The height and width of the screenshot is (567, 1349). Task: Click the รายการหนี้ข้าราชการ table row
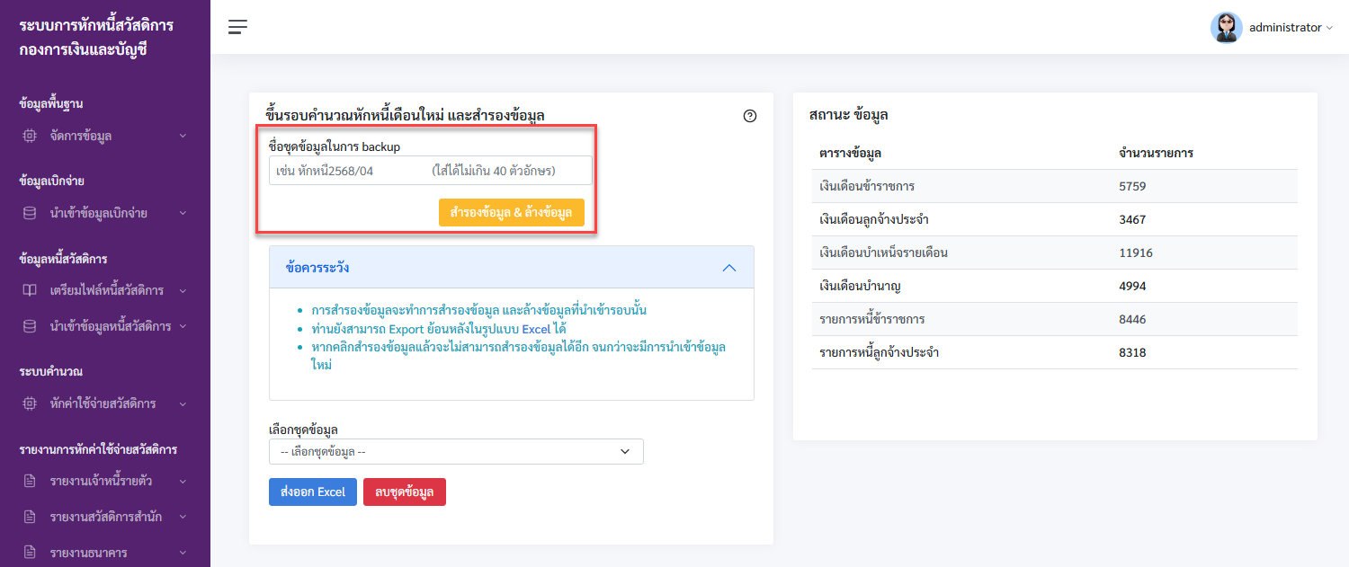pos(1054,319)
